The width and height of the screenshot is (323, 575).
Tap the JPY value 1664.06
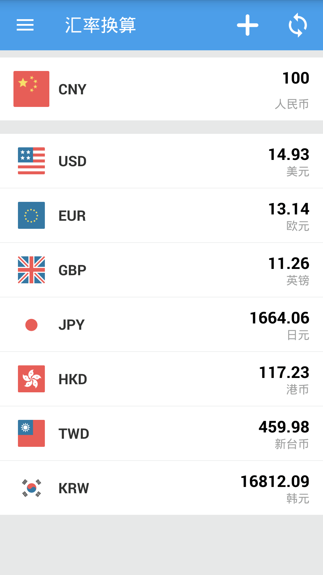[x=279, y=318]
